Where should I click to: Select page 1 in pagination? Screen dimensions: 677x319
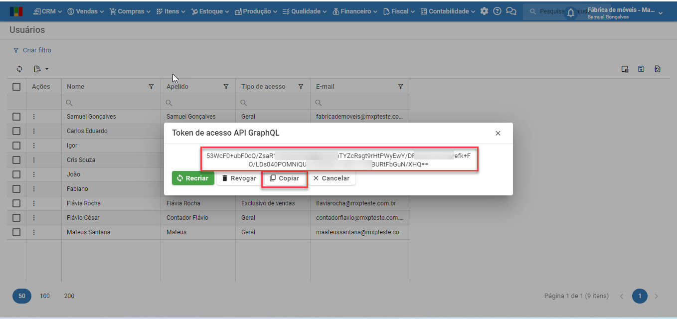640,296
